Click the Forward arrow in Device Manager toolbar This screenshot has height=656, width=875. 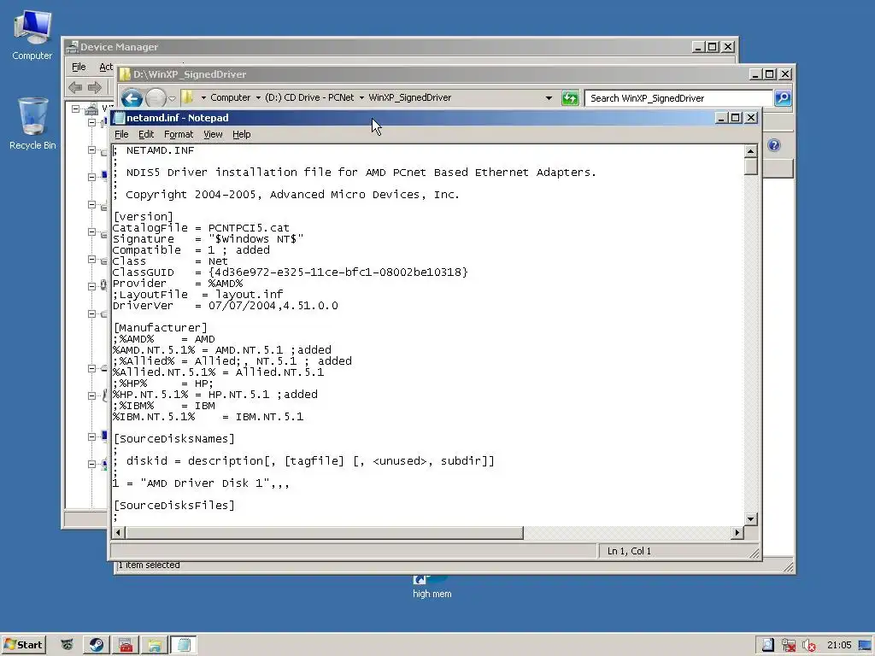click(95, 87)
